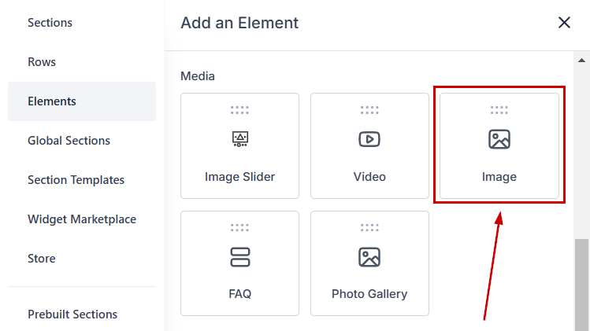Click the scrollbar up arrow
This screenshot has width=590, height=331.
(583, 59)
